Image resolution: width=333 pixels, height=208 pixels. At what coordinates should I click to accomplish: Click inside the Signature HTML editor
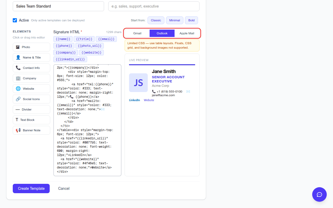(87, 120)
